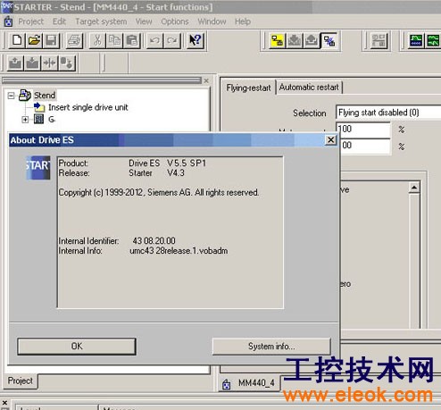Select the Stend project tree item
The height and width of the screenshot is (410, 441).
(45, 96)
